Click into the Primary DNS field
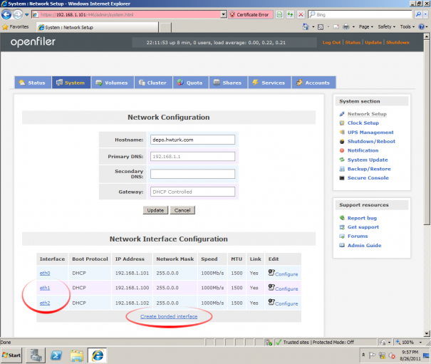This screenshot has height=364, width=431. (192, 157)
